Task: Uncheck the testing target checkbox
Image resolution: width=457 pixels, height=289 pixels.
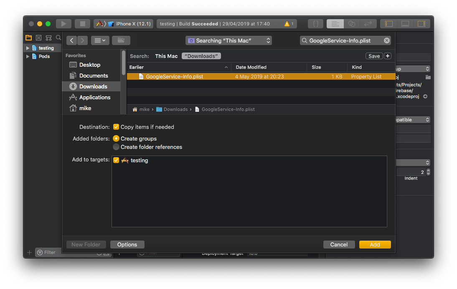Action: point(116,160)
